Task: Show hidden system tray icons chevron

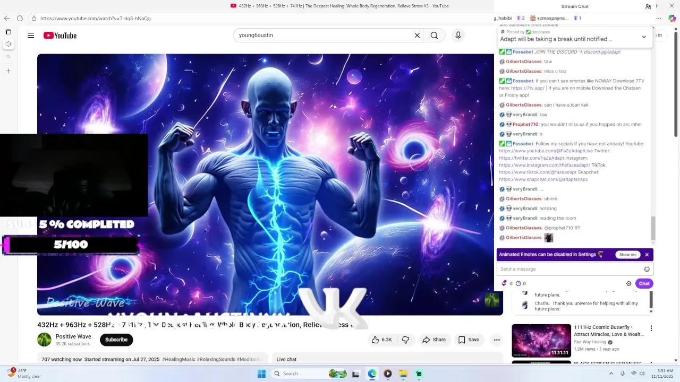Action: (x=611, y=374)
